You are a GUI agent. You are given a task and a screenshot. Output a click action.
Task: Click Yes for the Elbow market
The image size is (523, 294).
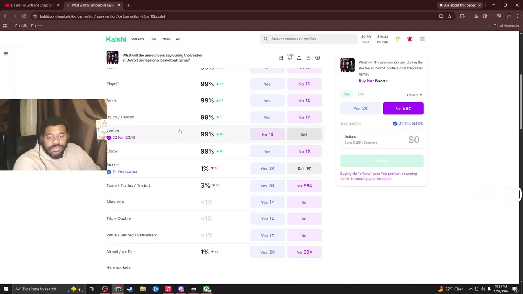click(267, 151)
